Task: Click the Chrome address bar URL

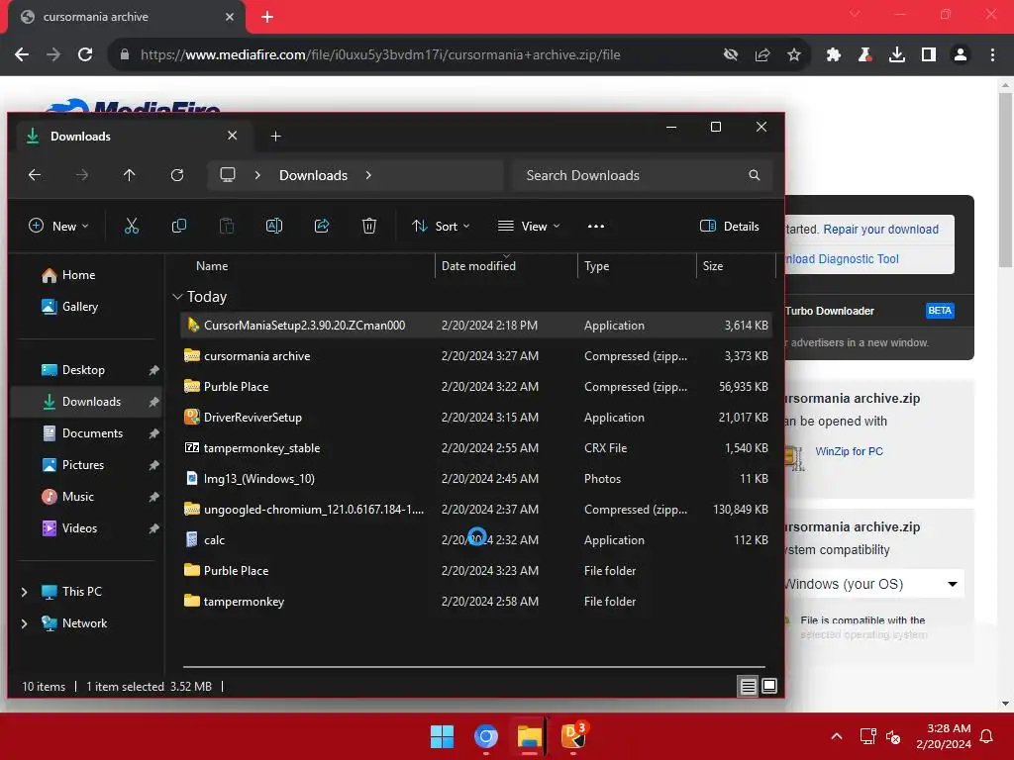Action: [380, 55]
